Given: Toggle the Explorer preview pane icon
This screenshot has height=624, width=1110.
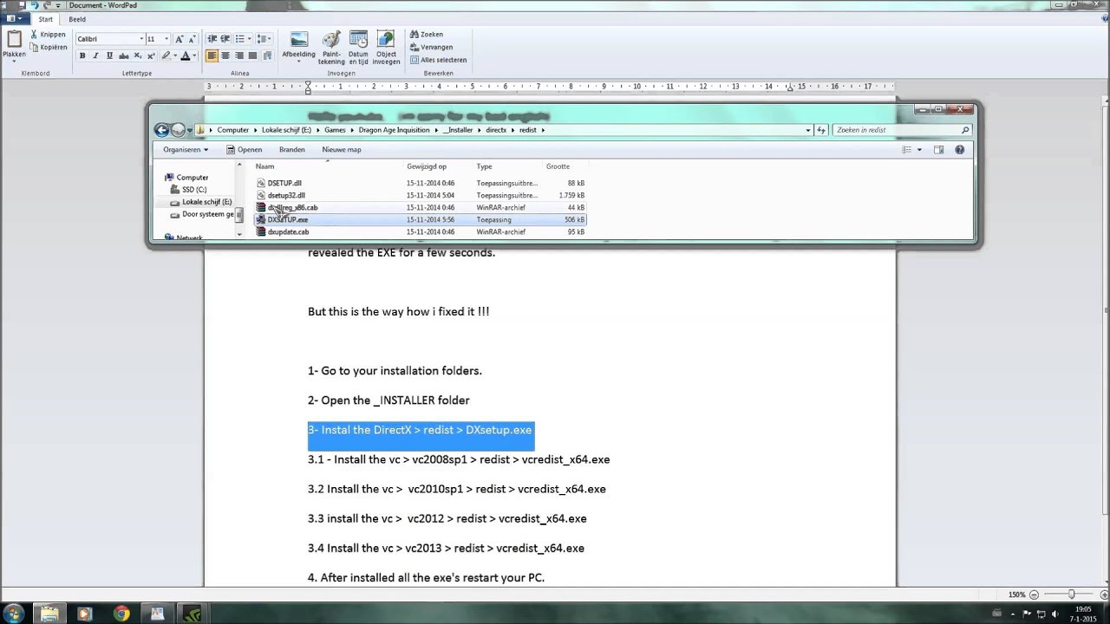Looking at the screenshot, I should [938, 150].
